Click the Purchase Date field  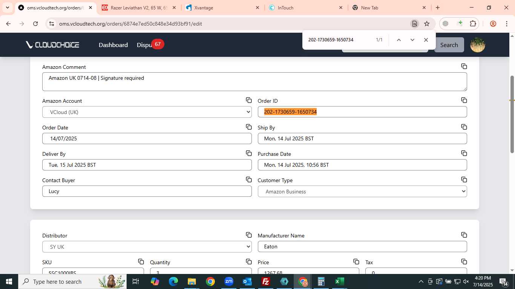[362, 165]
